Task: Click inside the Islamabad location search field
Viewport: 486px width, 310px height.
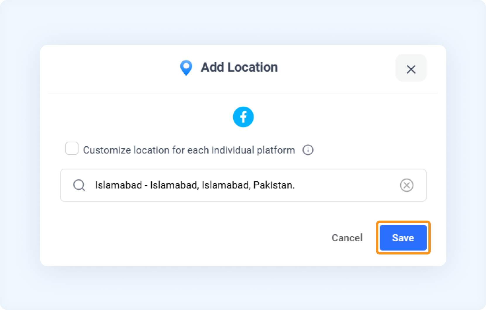Action: [243, 185]
